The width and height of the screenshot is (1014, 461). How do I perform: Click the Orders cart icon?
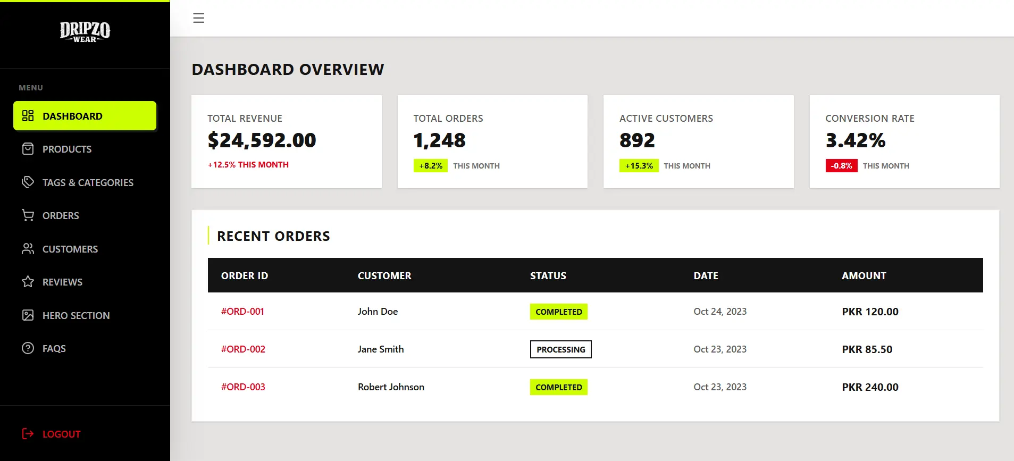[x=28, y=215]
